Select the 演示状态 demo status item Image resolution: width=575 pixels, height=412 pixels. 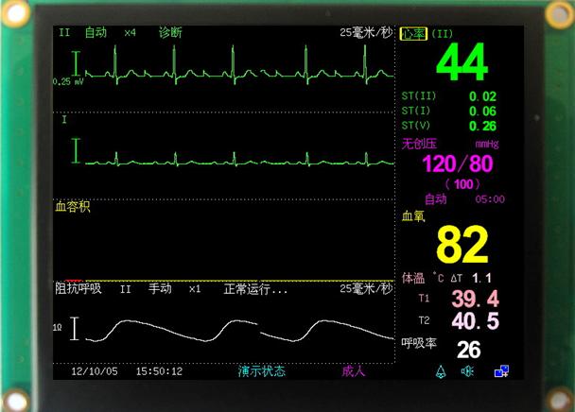click(261, 371)
